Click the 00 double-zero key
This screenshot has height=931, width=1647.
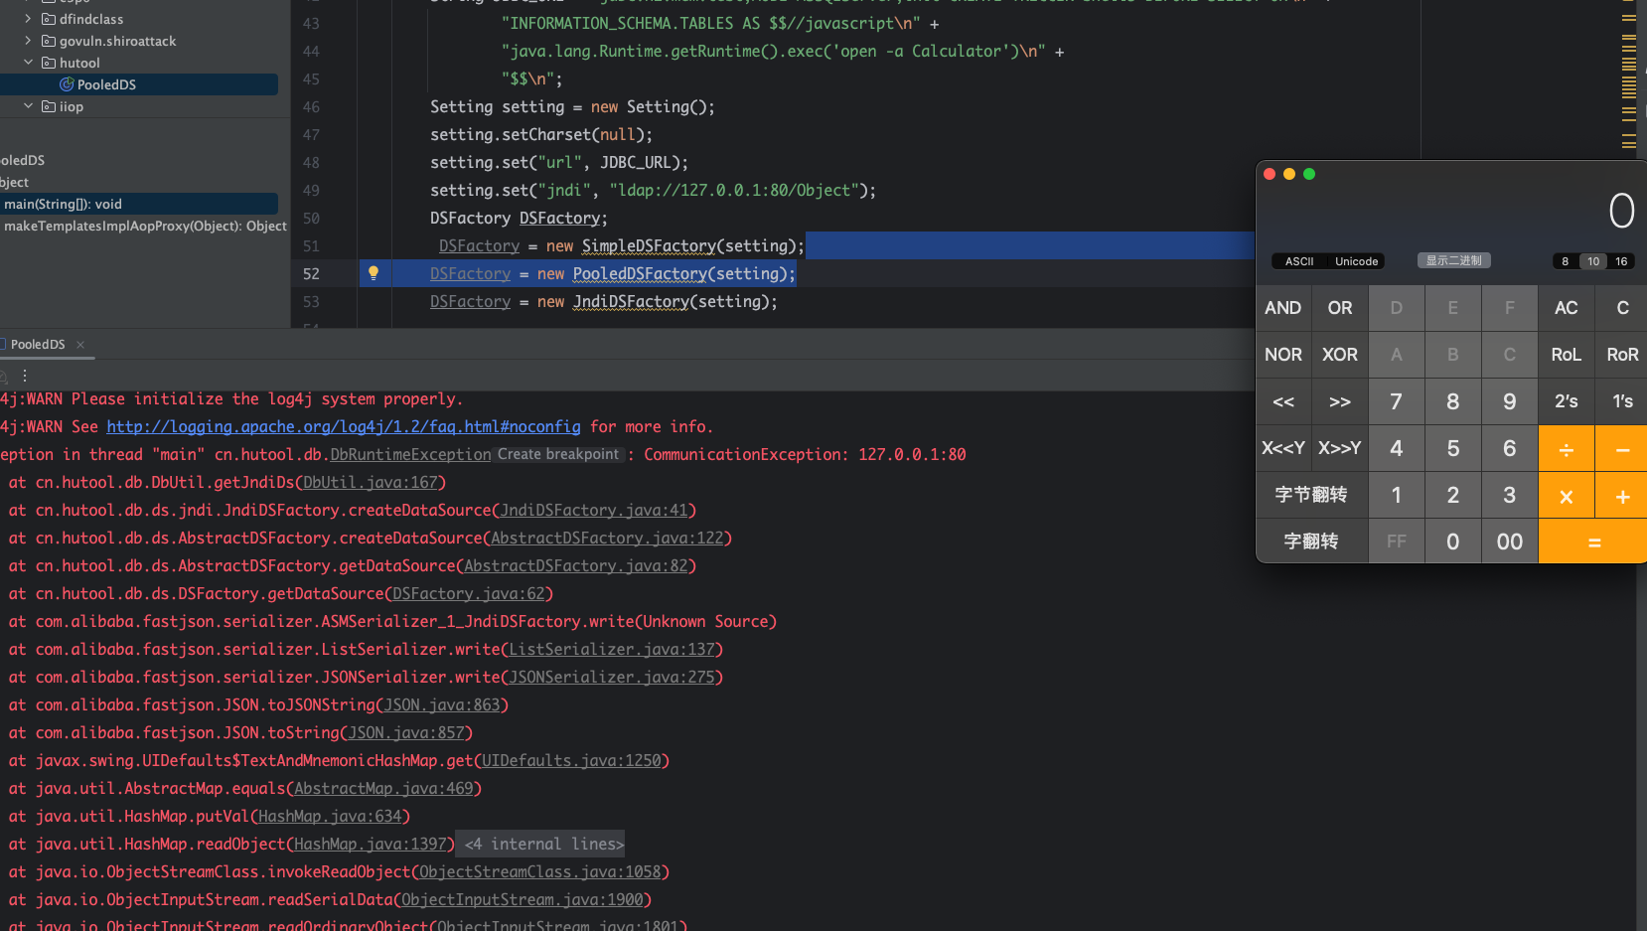tap(1510, 542)
